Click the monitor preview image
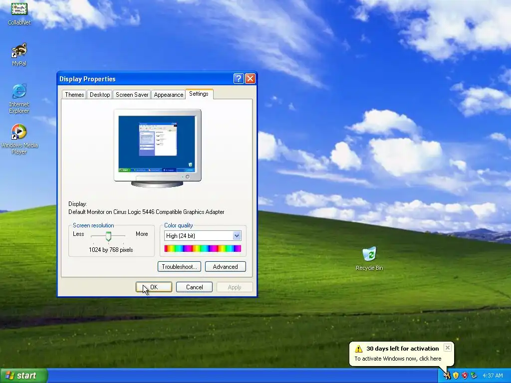The height and width of the screenshot is (383, 511). coord(157,148)
